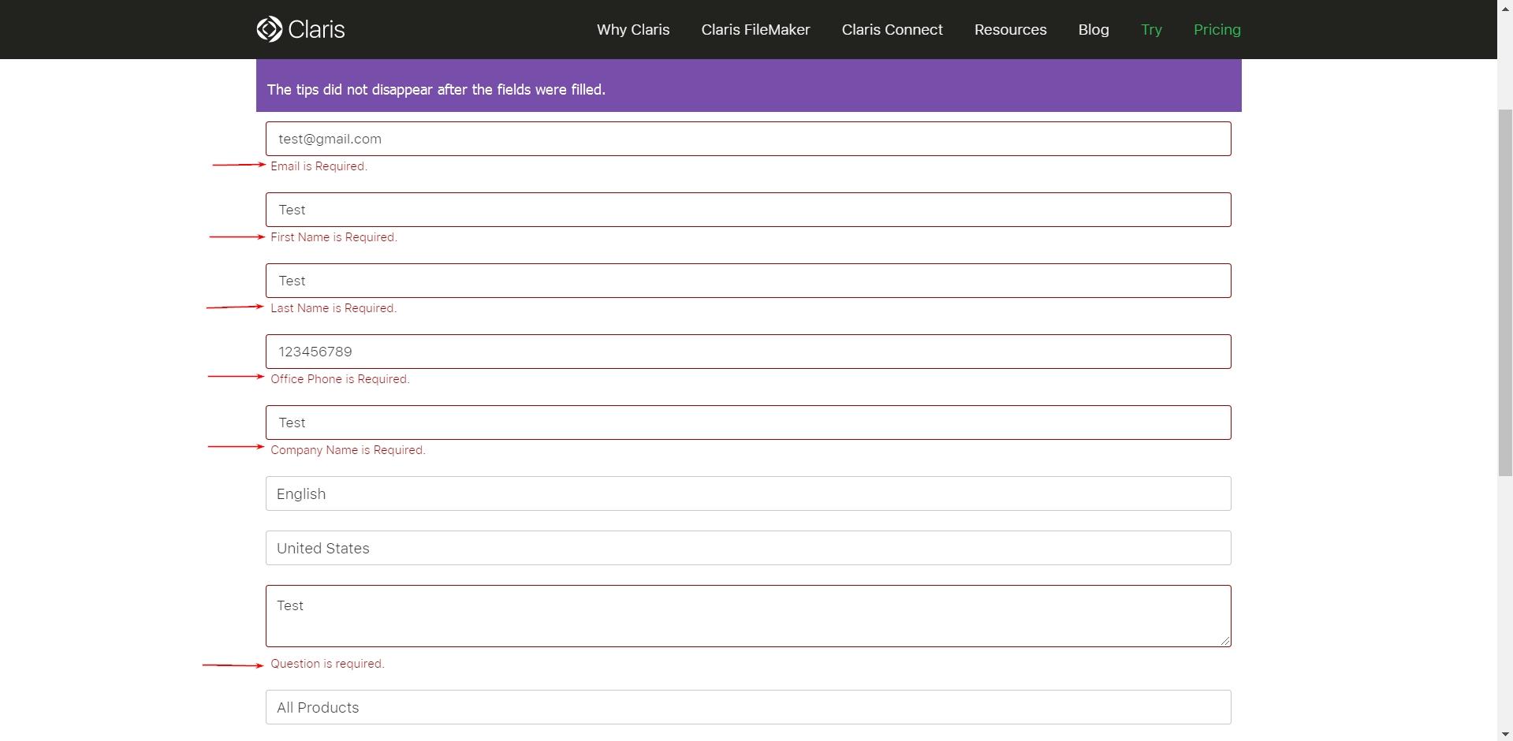Click the Last Name input field
Screen dimensions: 1513x741
[748, 281]
